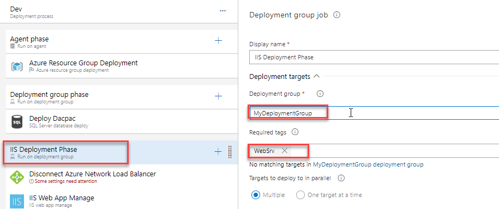Collapse the Deployment targets section
This screenshot has width=499, height=209.
pos(316,76)
